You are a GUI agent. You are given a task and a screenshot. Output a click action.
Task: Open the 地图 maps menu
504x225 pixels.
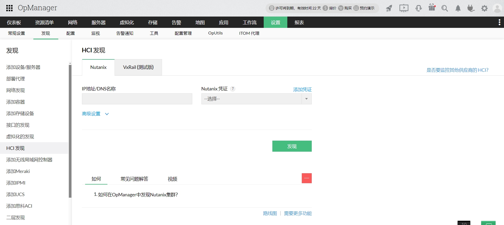coord(200,22)
